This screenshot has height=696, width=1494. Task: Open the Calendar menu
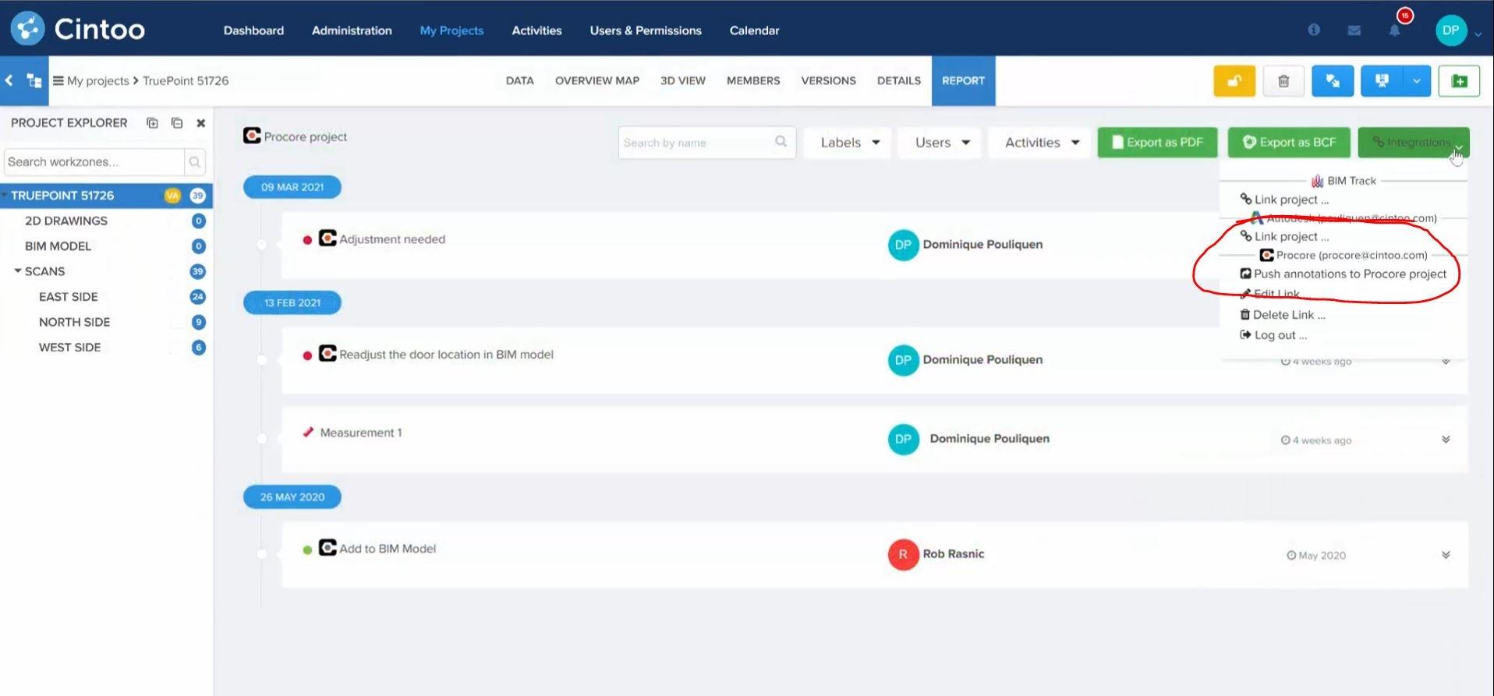(754, 30)
